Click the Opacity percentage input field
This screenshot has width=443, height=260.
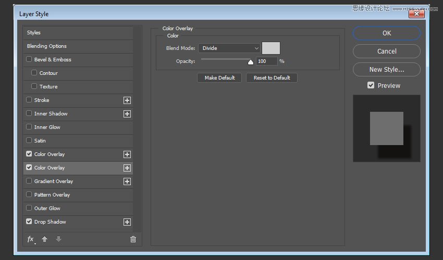click(x=266, y=61)
